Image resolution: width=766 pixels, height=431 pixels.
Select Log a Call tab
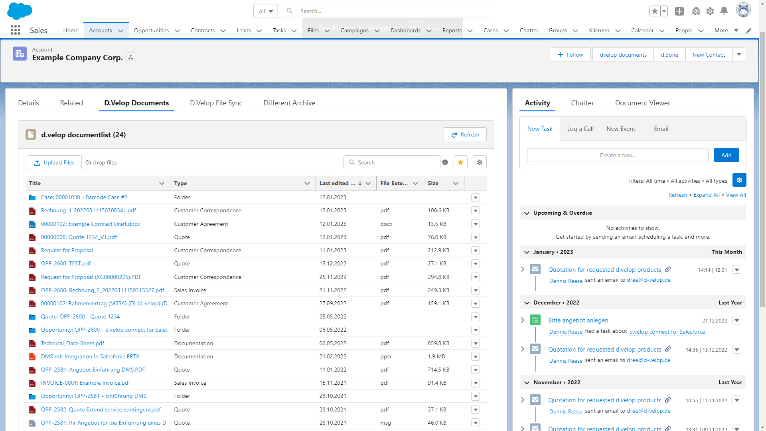tap(580, 129)
